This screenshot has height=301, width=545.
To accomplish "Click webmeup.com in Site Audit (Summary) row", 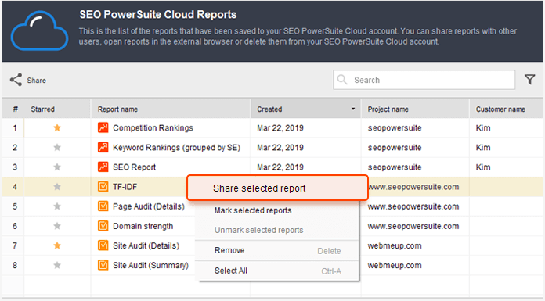I will pos(395,265).
